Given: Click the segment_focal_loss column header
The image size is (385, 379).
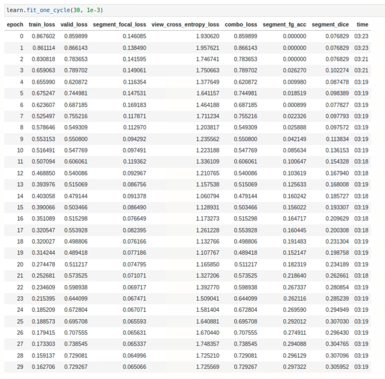Looking at the screenshot, I should [120, 25].
